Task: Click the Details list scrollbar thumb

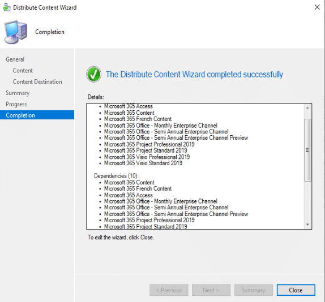Action: tap(307, 150)
